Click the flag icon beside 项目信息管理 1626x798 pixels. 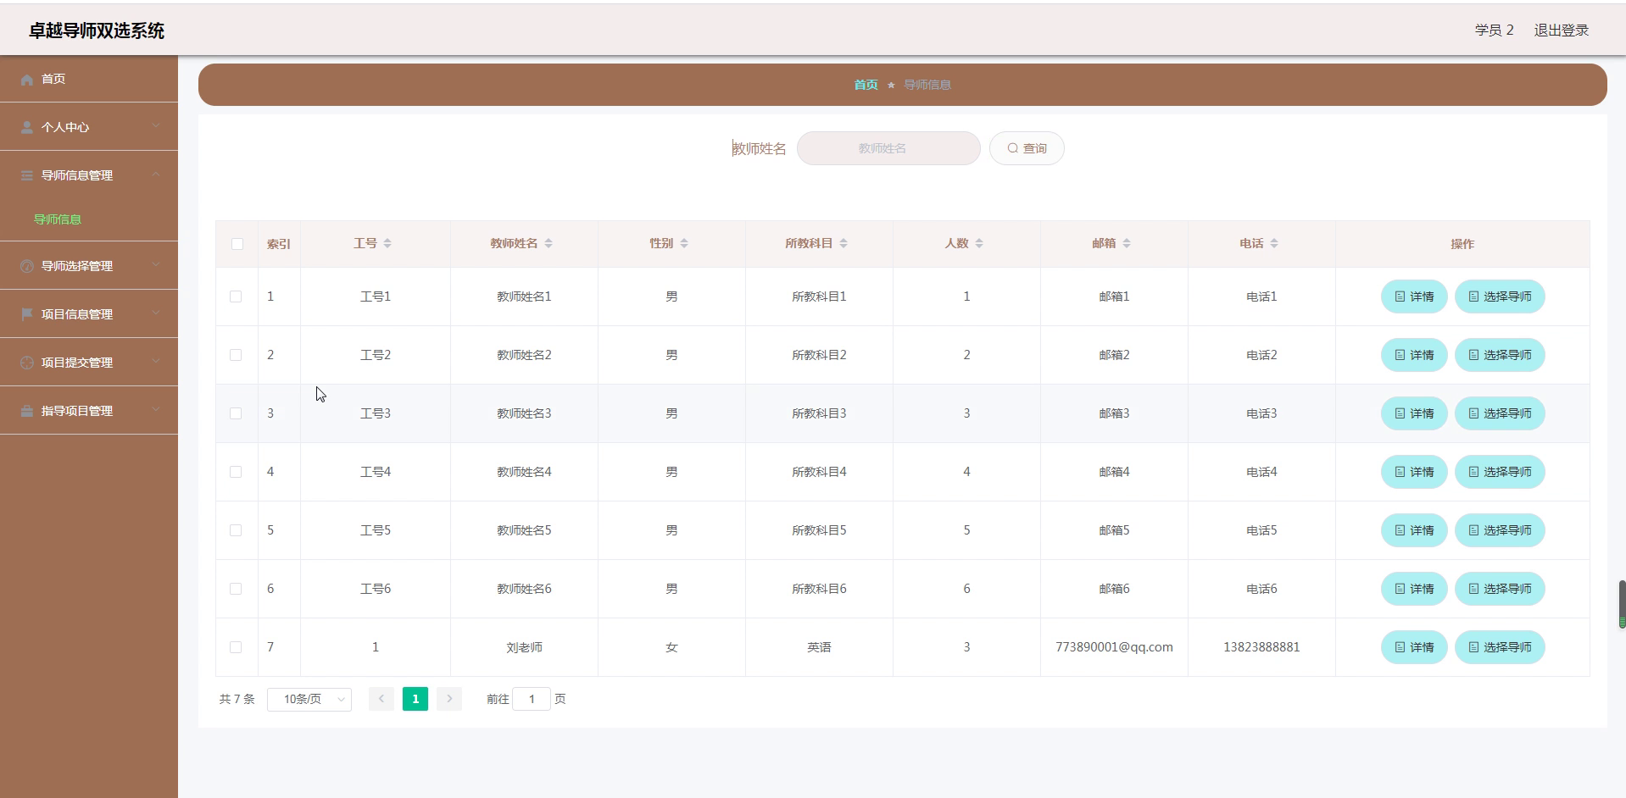click(x=26, y=313)
